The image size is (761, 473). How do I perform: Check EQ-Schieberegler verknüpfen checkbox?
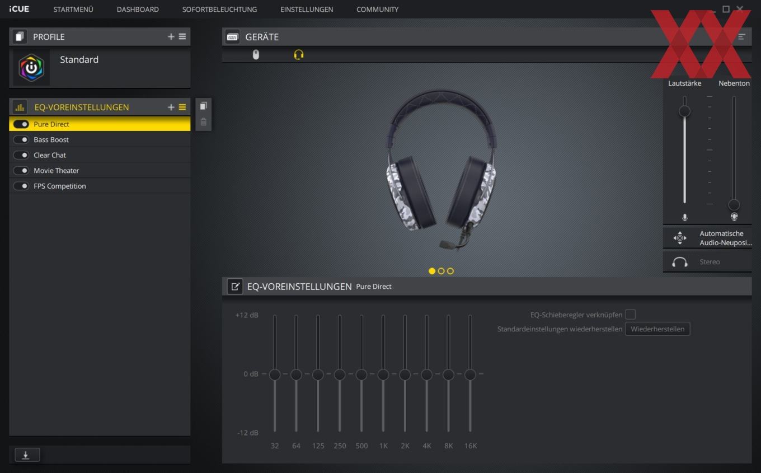point(630,315)
